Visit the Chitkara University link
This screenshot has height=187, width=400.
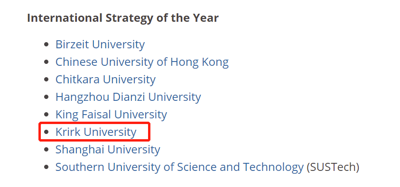coord(105,80)
